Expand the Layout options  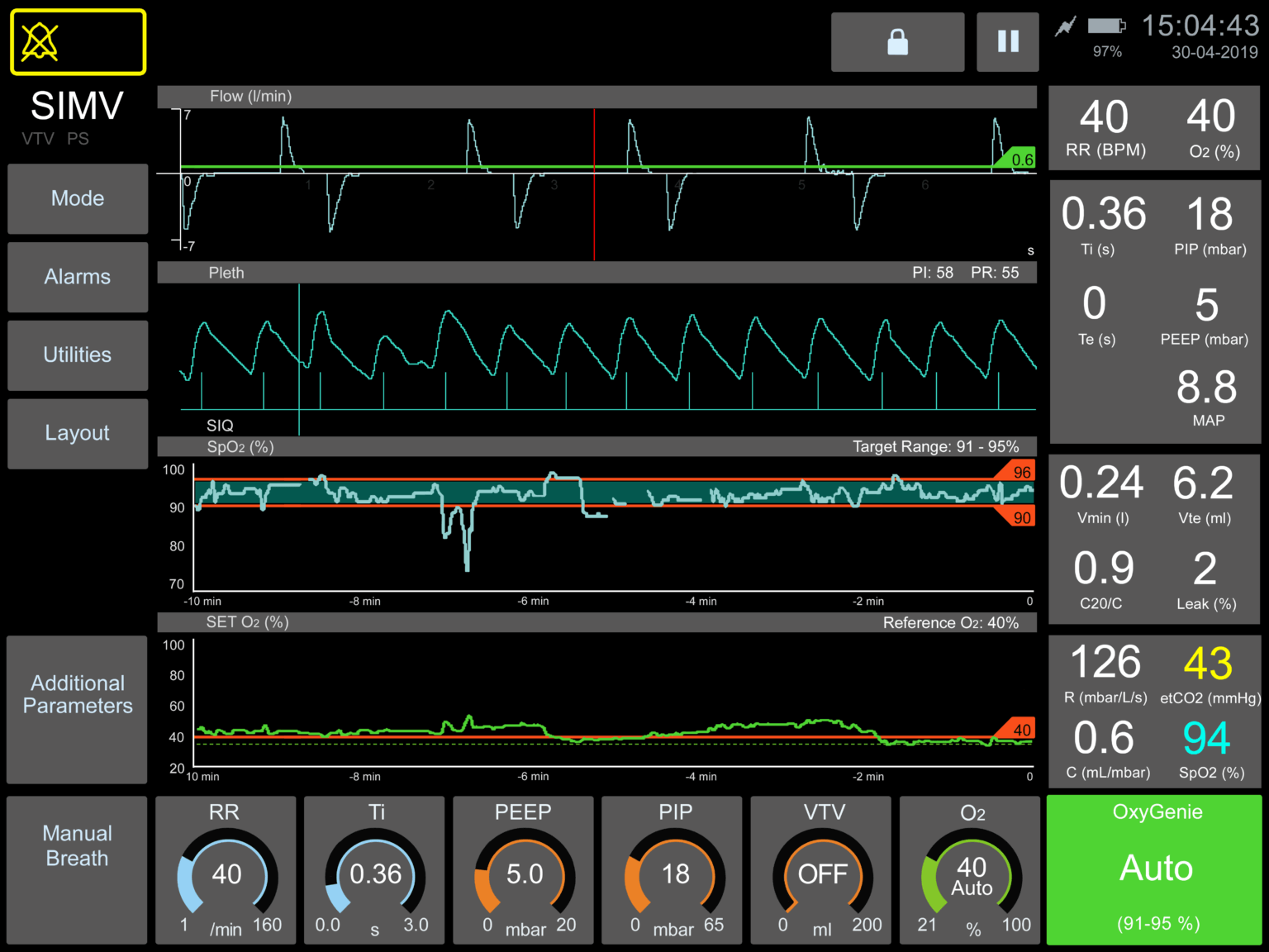coord(78,433)
